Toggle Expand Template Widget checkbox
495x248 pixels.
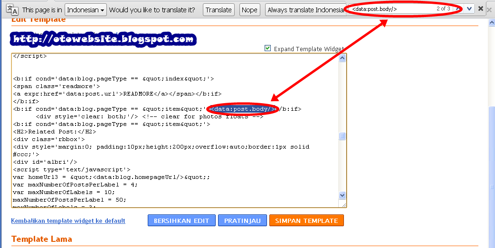(268, 48)
